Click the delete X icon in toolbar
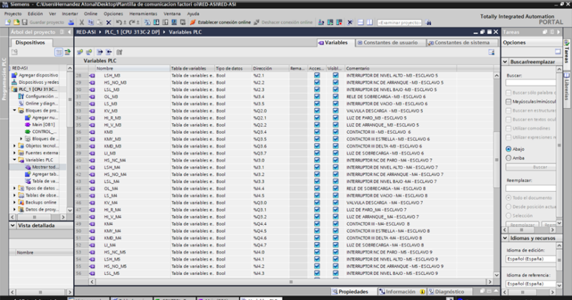This screenshot has height=300, width=572. (108, 22)
